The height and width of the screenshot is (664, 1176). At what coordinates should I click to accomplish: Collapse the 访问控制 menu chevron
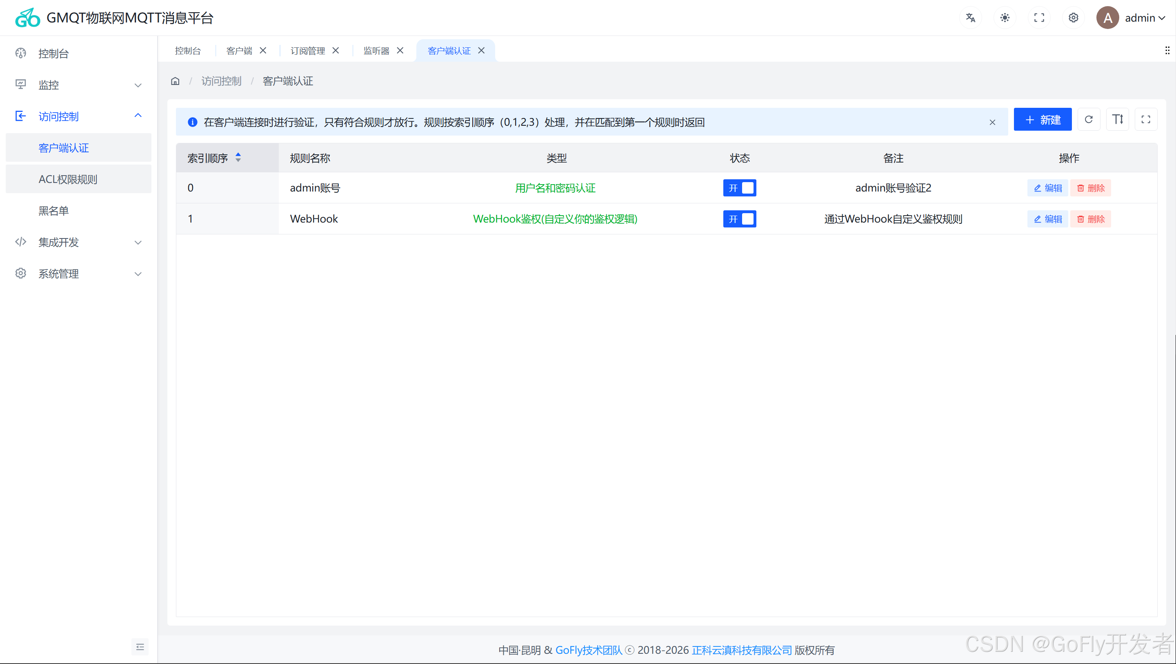[138, 116]
